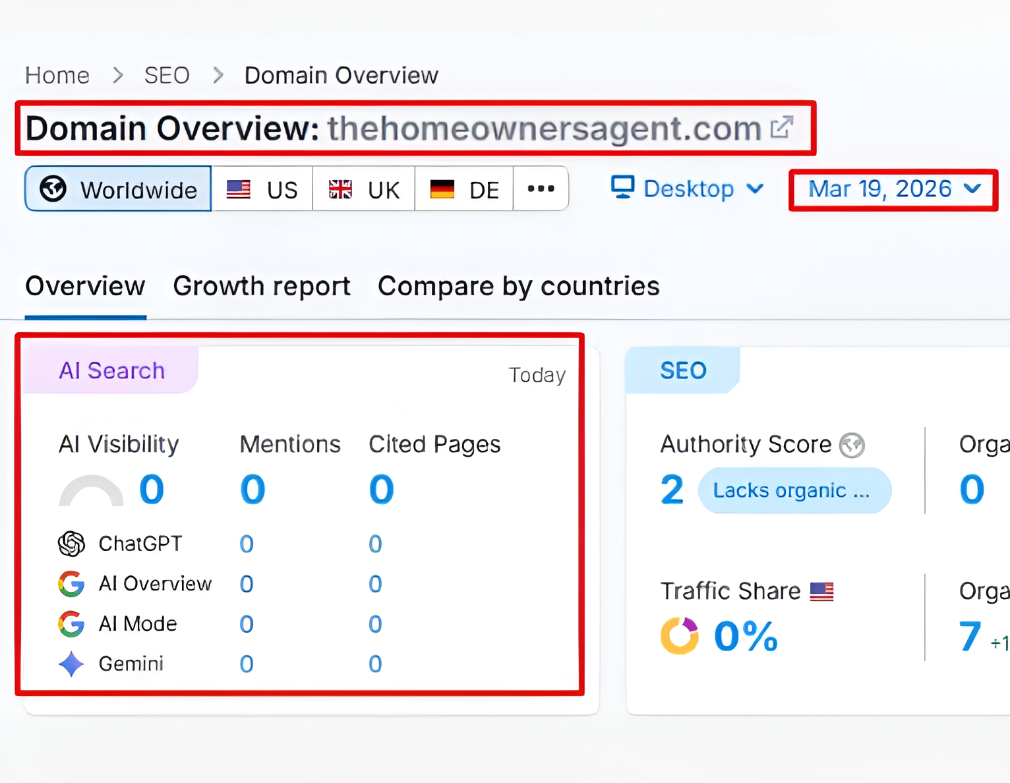Screen dimensions: 1010x783
Task: Click the desktop monitor icon
Action: [x=622, y=188]
